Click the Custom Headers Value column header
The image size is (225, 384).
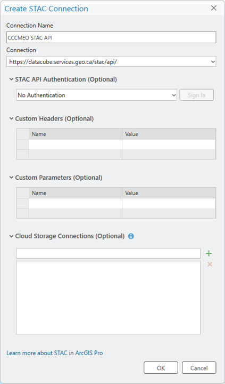coord(169,134)
